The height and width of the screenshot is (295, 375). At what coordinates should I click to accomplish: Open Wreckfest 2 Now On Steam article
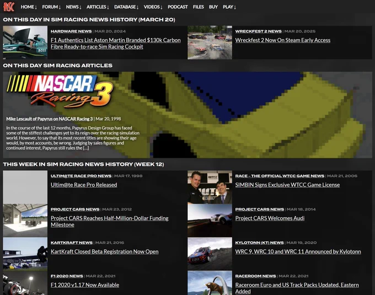click(x=283, y=40)
